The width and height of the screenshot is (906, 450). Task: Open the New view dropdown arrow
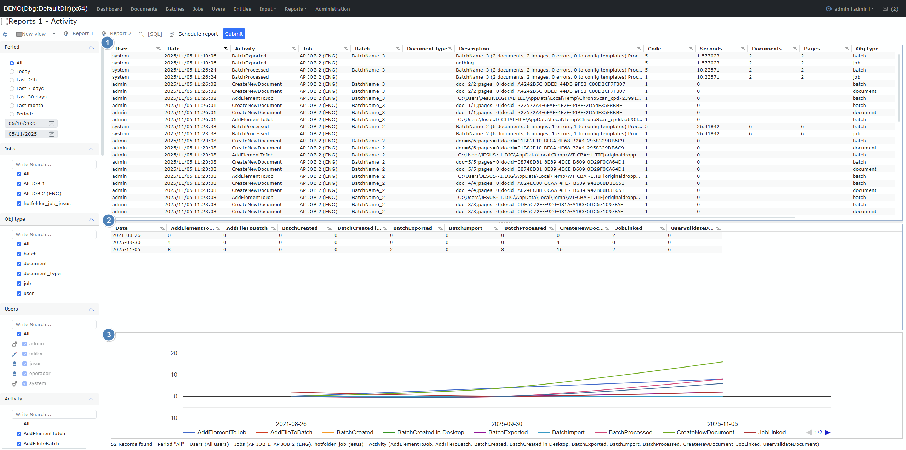click(54, 34)
